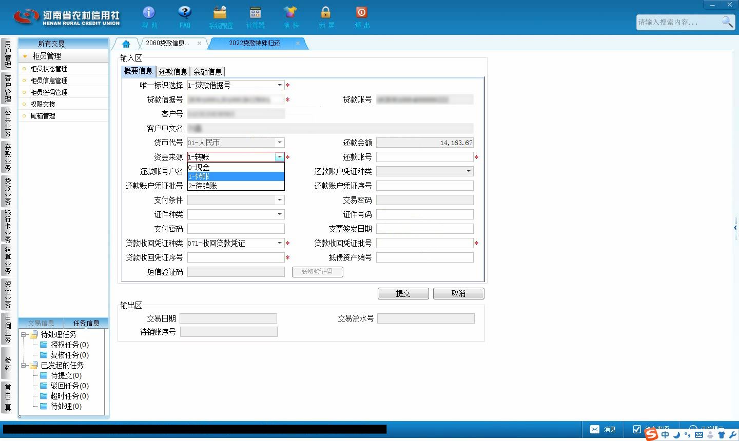Choose 1-转账 in the dropdown list
Screen dimensions: 739x441
point(236,176)
